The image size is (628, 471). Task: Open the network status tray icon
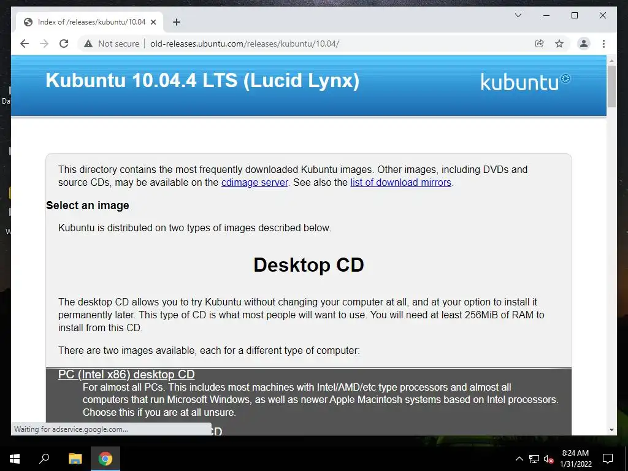coord(534,459)
